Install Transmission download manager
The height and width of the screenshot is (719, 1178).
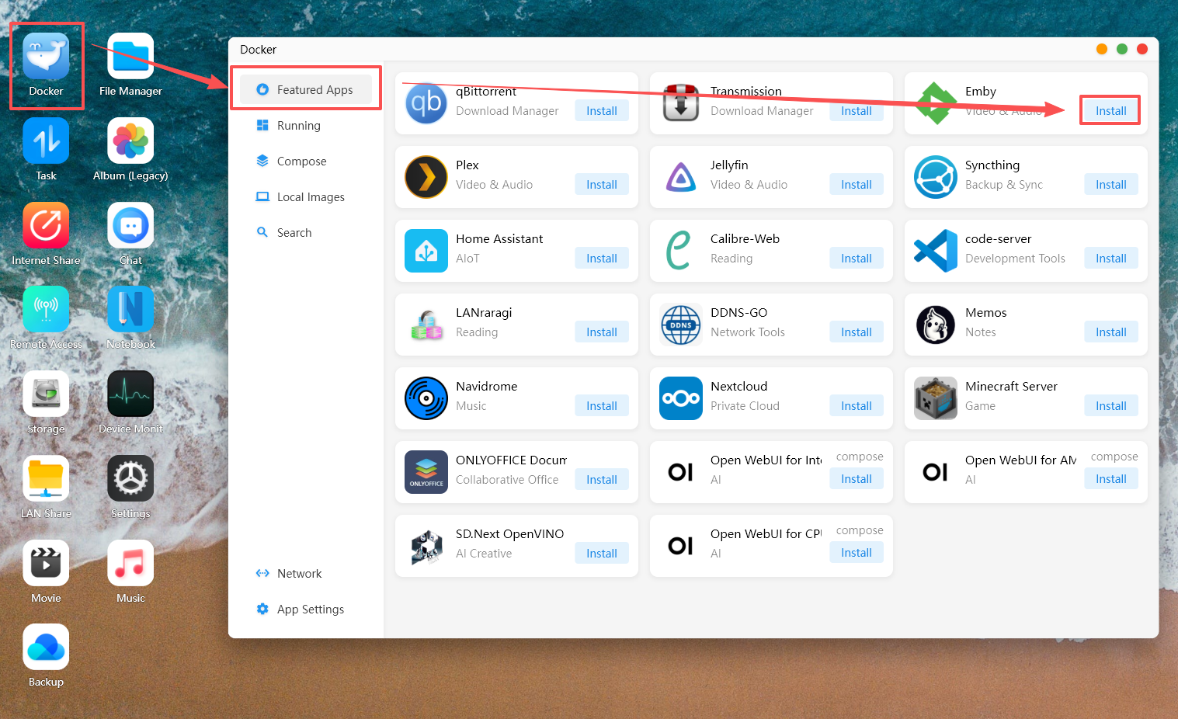pos(857,110)
